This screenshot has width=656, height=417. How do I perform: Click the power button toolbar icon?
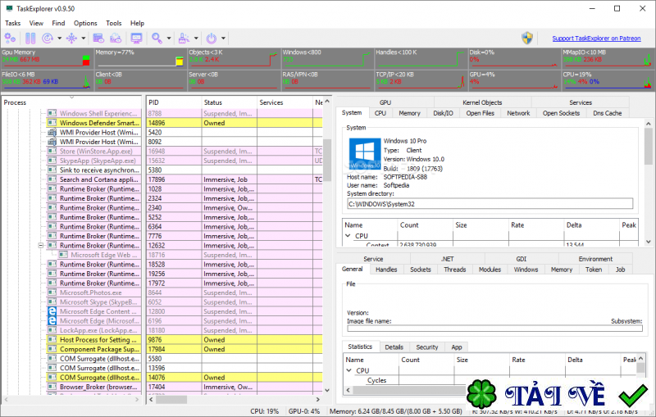(x=212, y=39)
